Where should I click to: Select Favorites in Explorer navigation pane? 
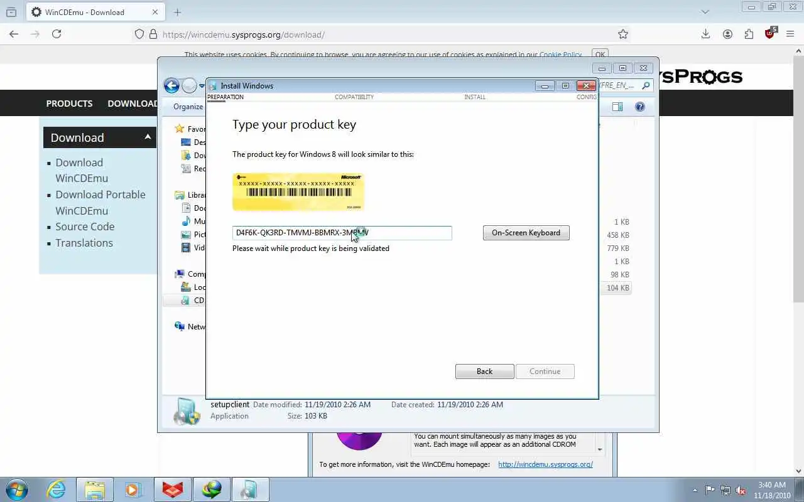[x=190, y=129]
